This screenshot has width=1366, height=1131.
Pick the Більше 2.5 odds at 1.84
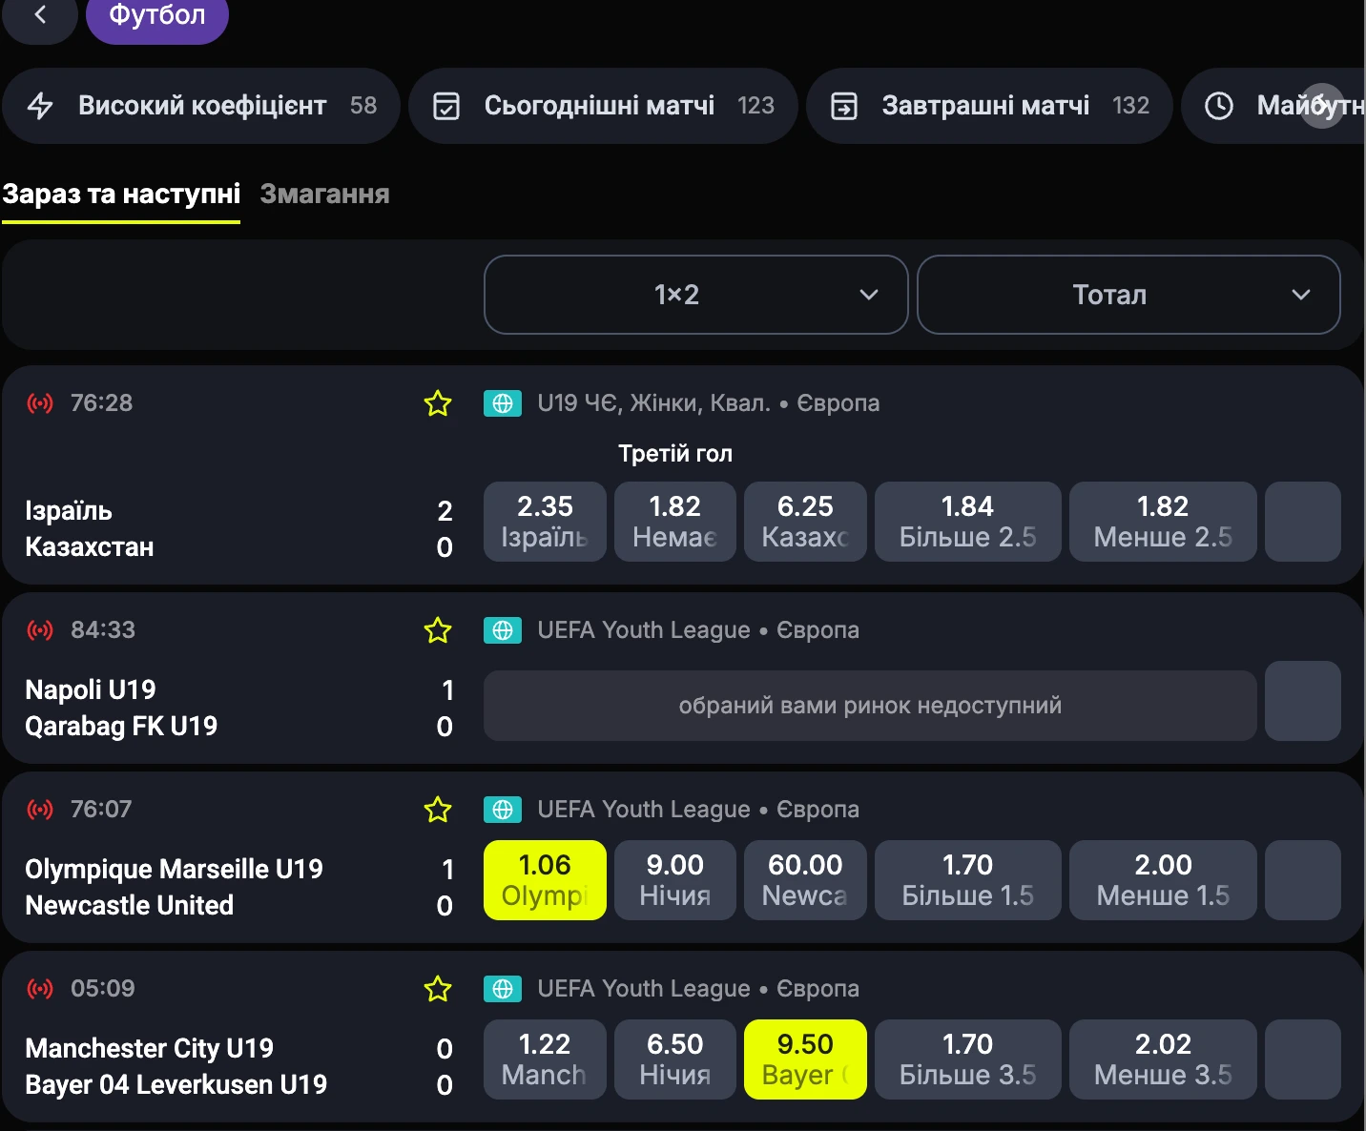(x=967, y=522)
